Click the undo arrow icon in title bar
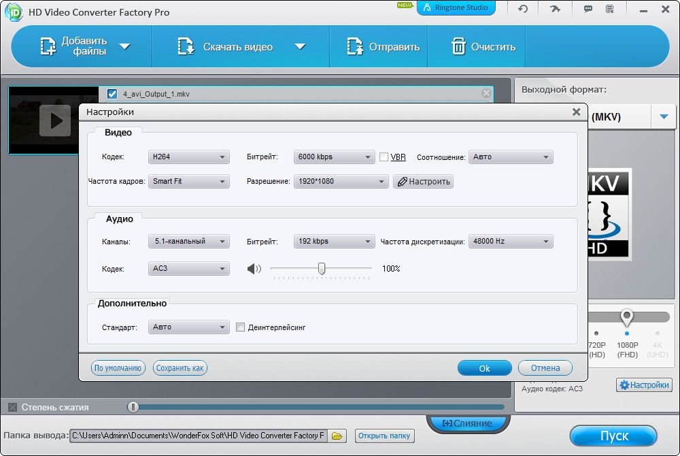680x456 pixels. (x=523, y=9)
